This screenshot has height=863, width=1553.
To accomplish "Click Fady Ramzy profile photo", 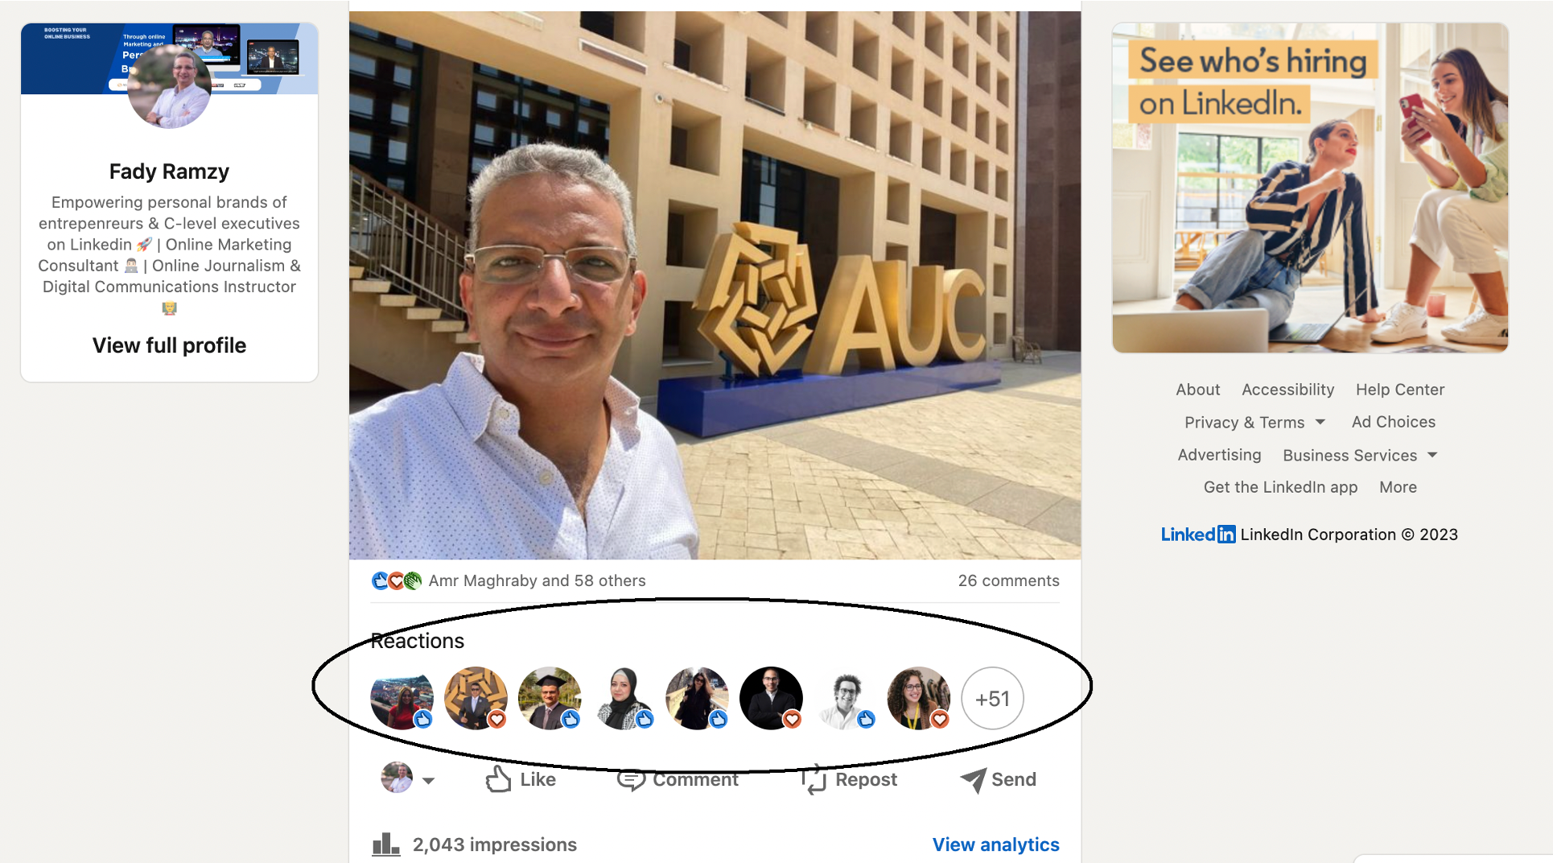I will [169, 87].
